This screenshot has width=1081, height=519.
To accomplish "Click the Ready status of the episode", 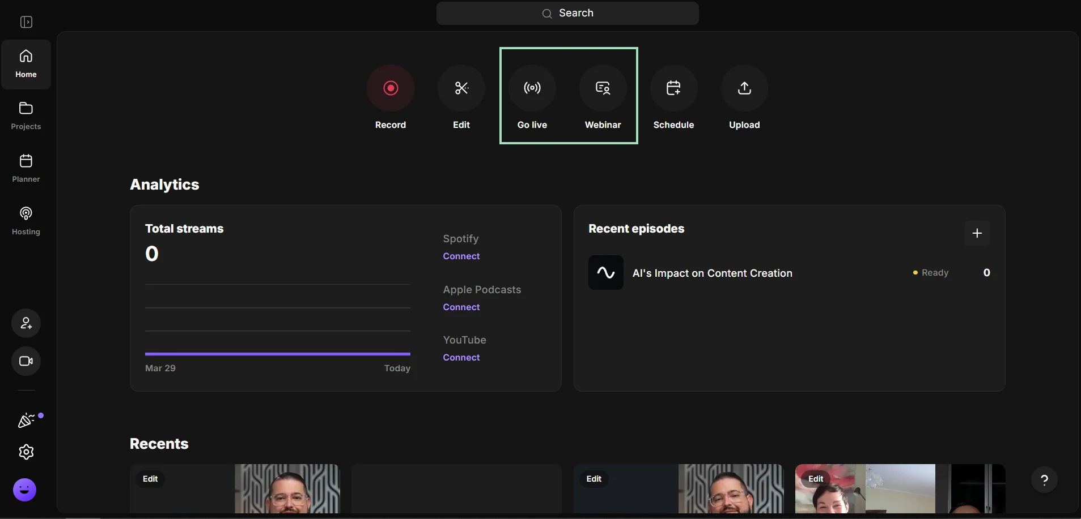I will click(931, 273).
